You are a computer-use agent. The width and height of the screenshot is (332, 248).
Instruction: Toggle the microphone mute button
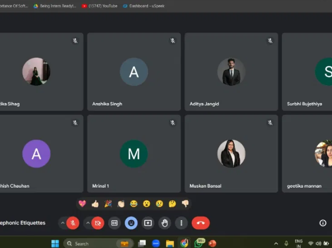73,223
